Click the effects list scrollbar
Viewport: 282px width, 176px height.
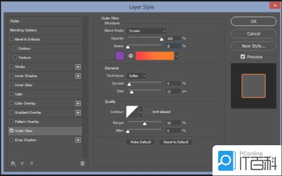click(85, 87)
